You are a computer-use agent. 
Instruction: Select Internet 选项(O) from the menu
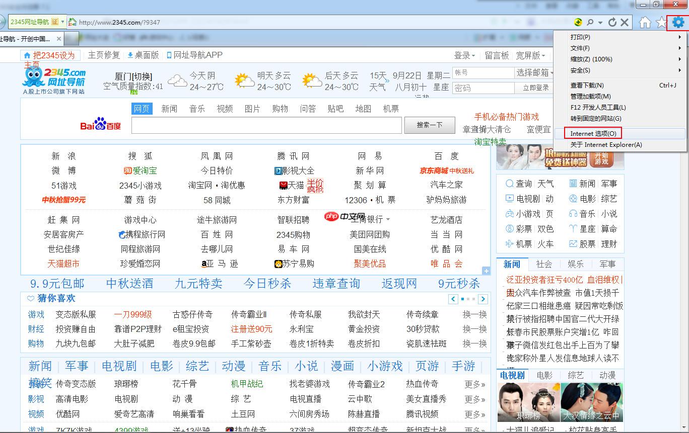click(593, 133)
